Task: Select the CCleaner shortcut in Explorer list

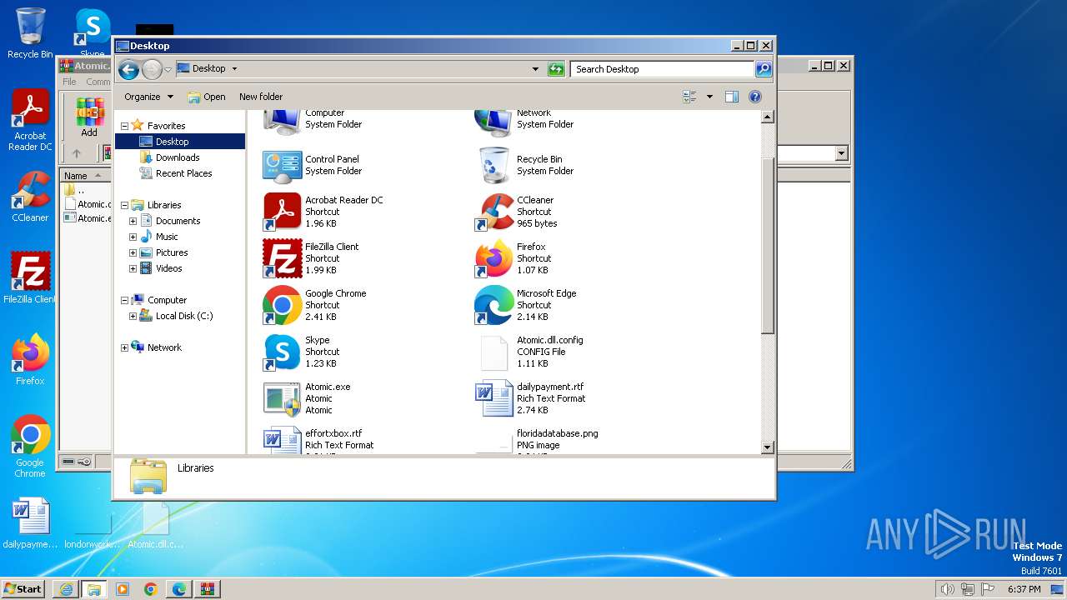Action: pos(517,212)
